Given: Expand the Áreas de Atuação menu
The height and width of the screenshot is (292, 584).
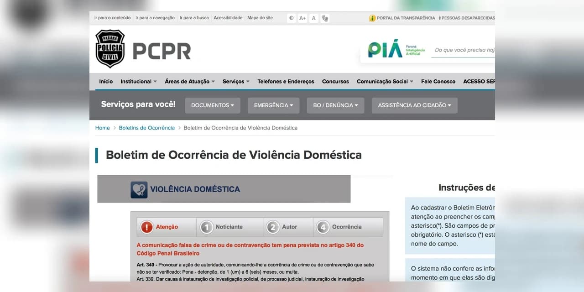Looking at the screenshot, I should 190,81.
